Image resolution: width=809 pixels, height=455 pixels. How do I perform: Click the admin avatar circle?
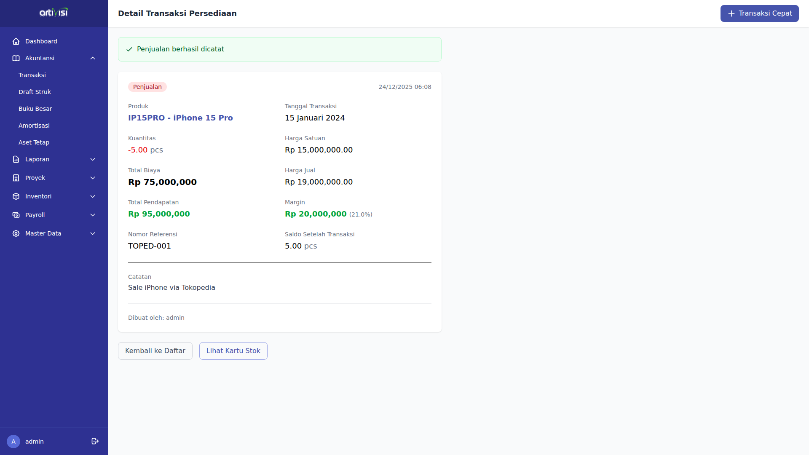coord(13,442)
